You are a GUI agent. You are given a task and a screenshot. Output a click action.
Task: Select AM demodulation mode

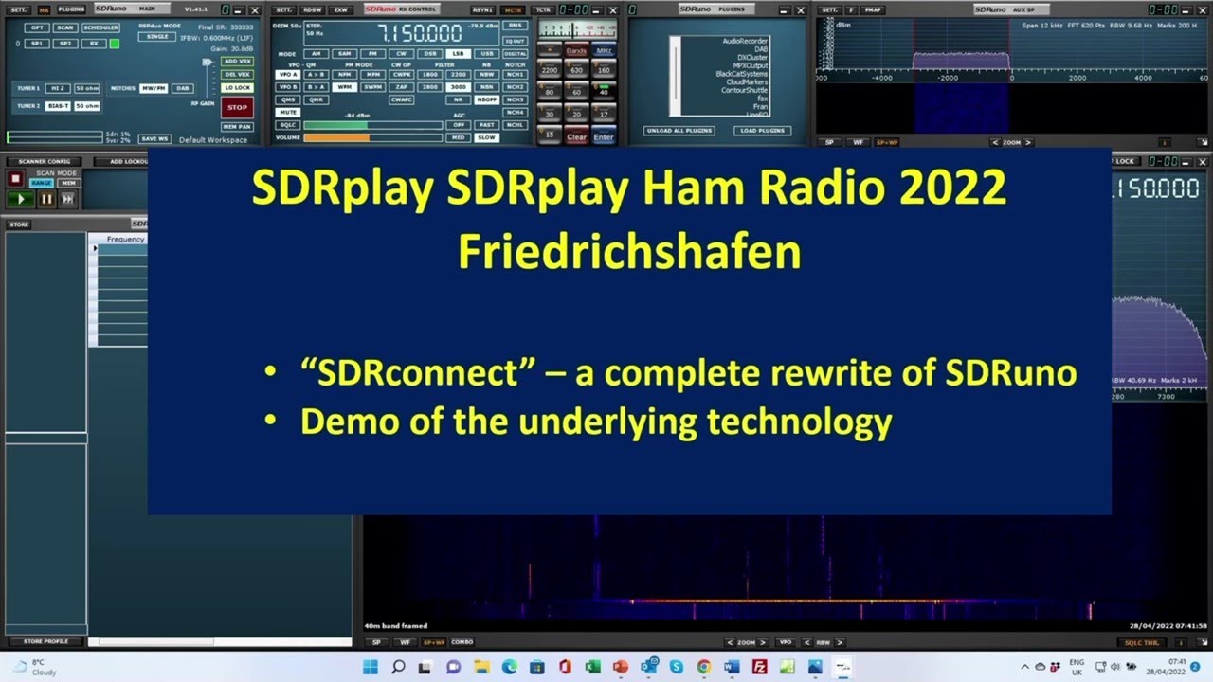[x=316, y=54]
